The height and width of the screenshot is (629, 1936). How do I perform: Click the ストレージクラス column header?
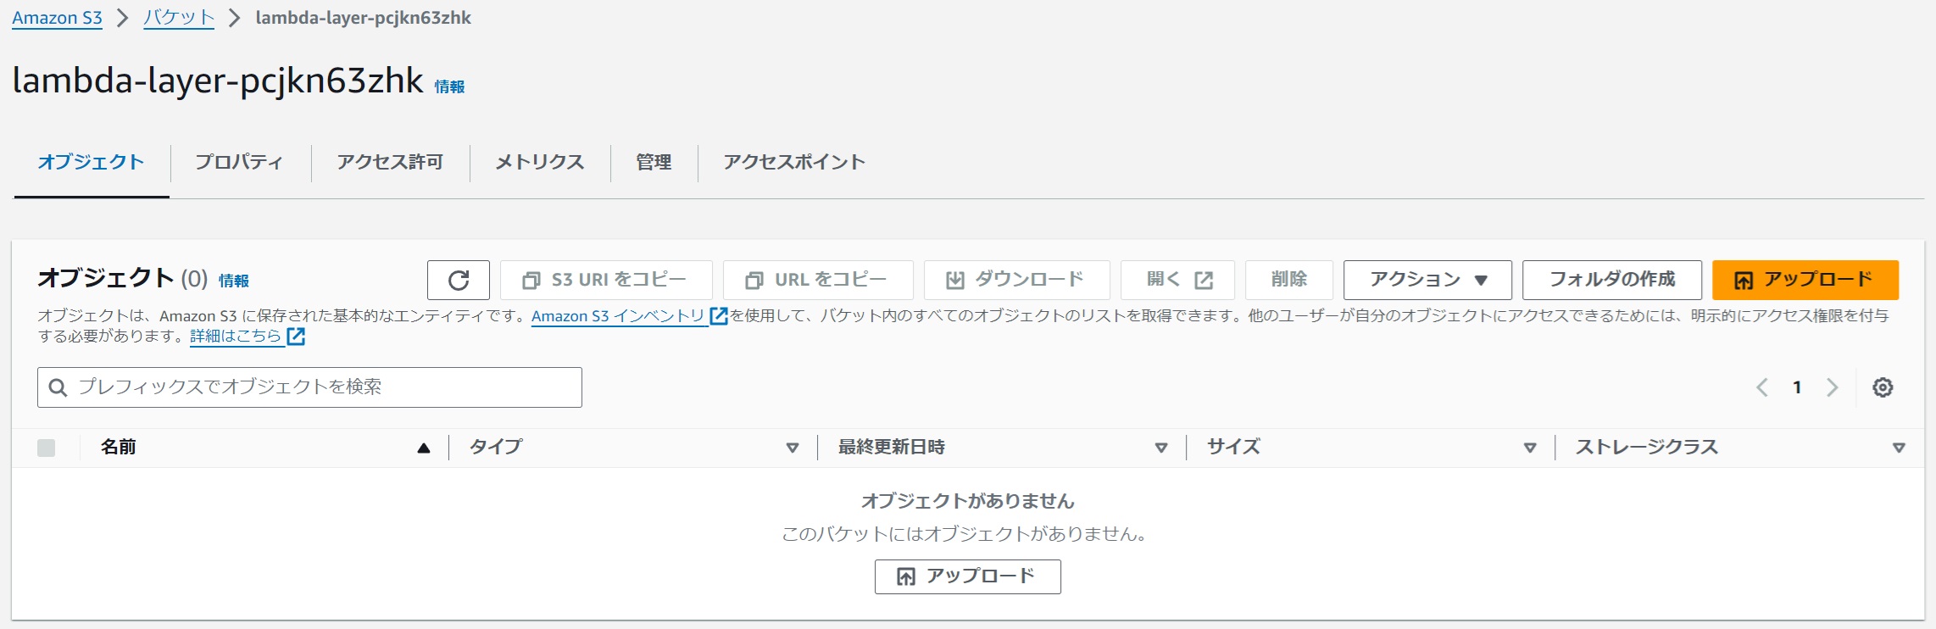(1647, 448)
